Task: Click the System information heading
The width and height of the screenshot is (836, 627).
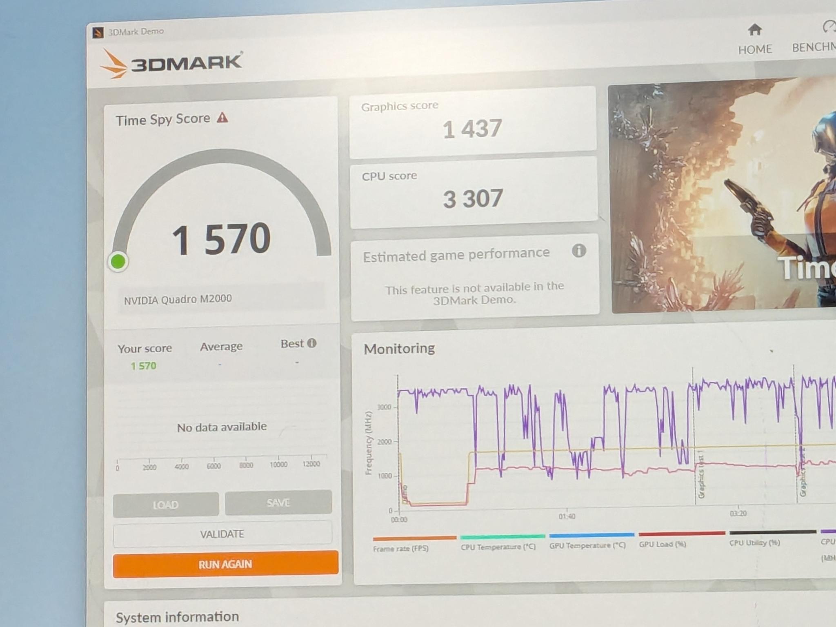Action: point(177,617)
